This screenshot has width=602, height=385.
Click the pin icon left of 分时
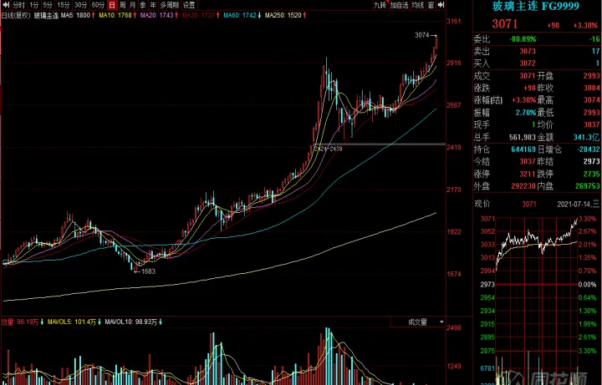[5, 5]
